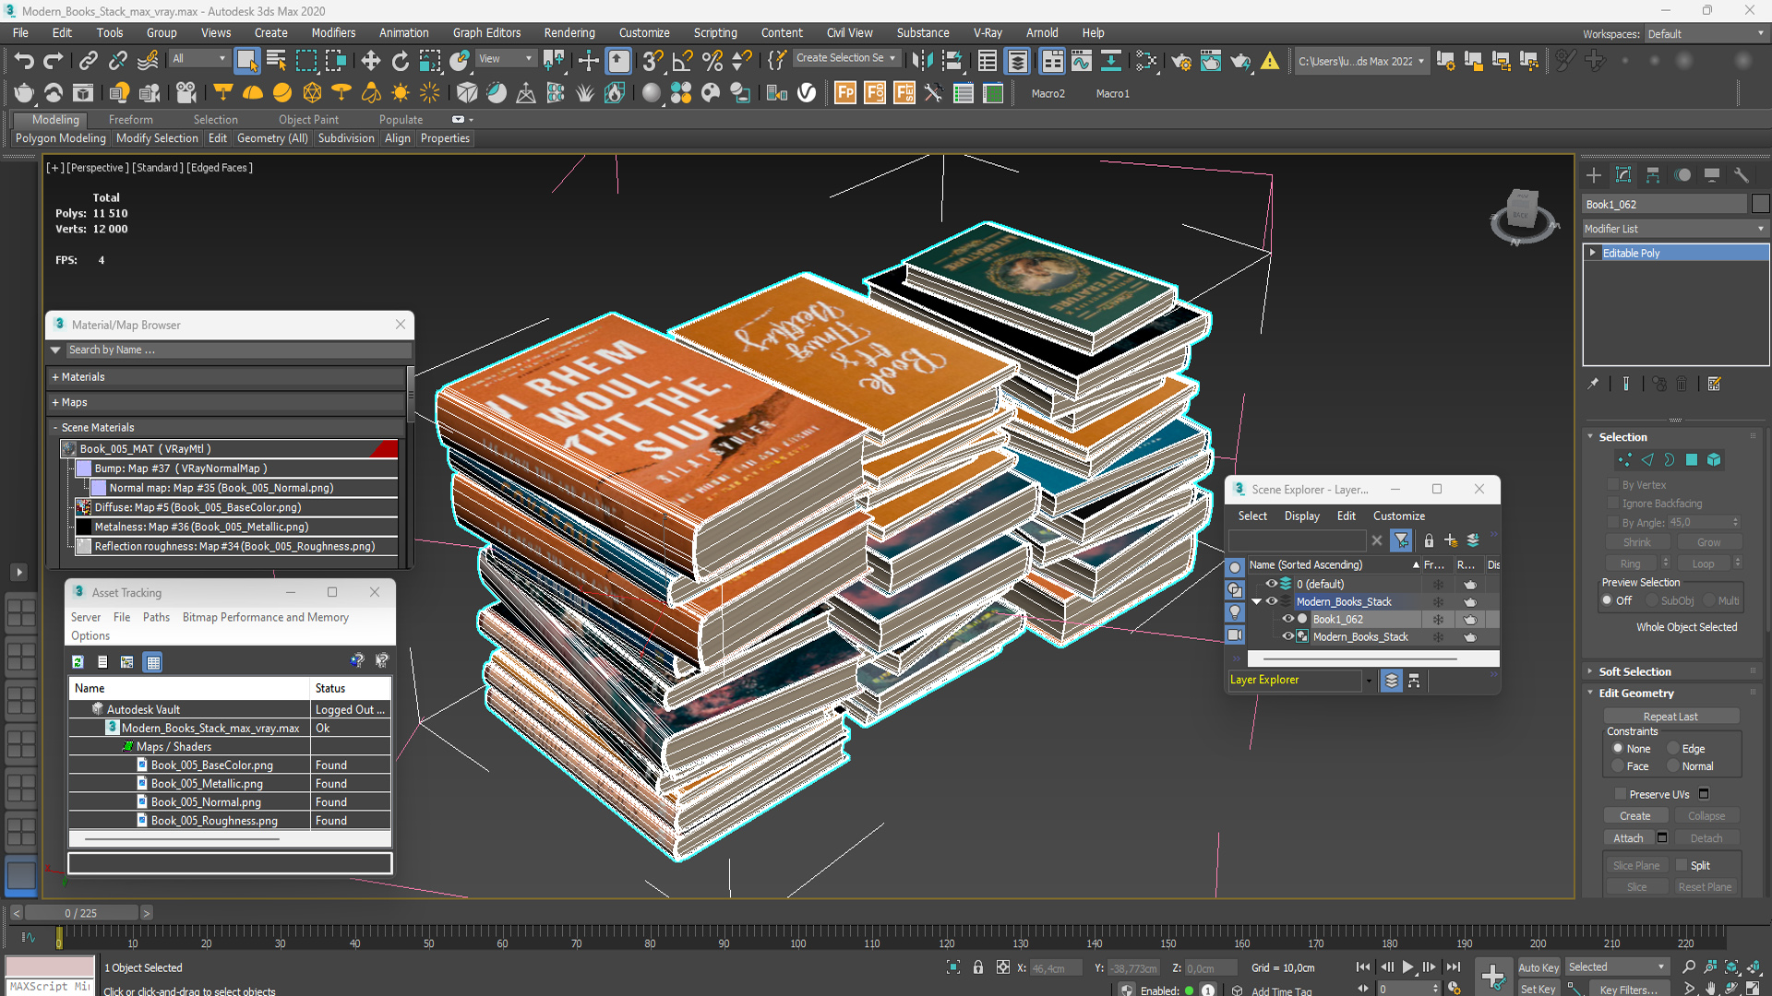Enable Ignore Backfacing checkbox
1772x996 pixels.
pos(1614,503)
